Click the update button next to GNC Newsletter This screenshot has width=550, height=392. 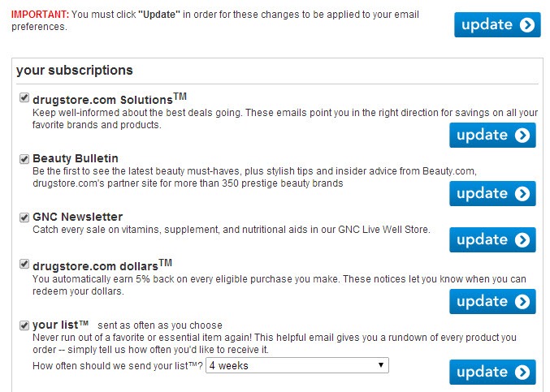(x=492, y=239)
